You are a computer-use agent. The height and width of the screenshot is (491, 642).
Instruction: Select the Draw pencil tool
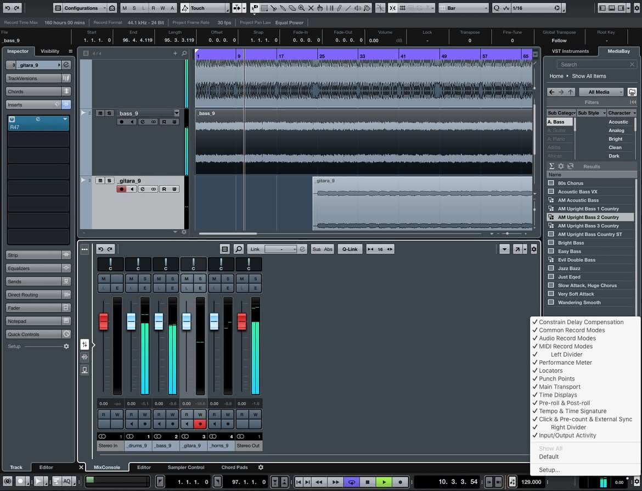point(340,8)
